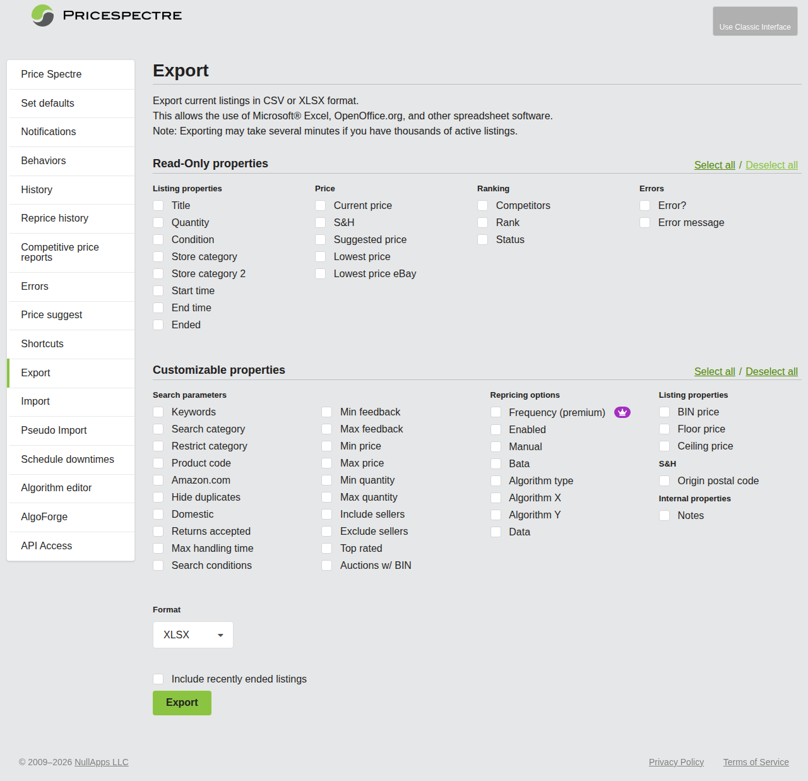Open the Privacy Policy link

pyautogui.click(x=676, y=762)
